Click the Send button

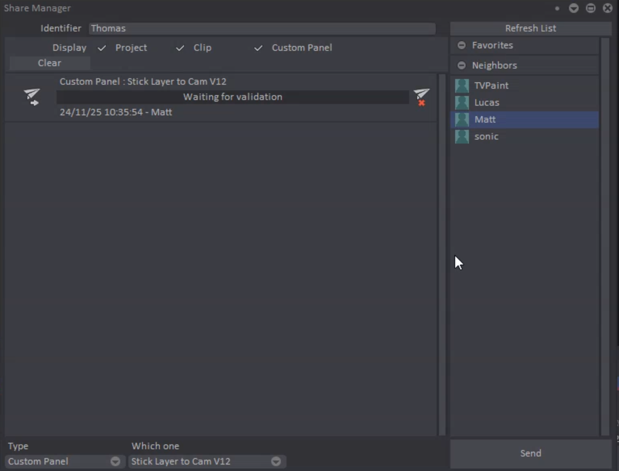tap(530, 453)
